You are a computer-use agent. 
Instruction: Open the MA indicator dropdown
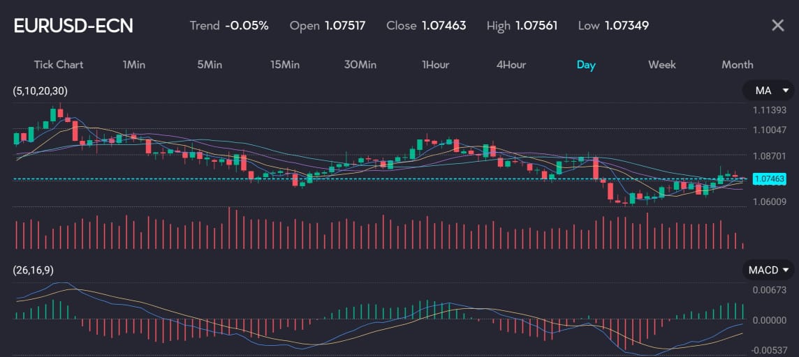[768, 91]
